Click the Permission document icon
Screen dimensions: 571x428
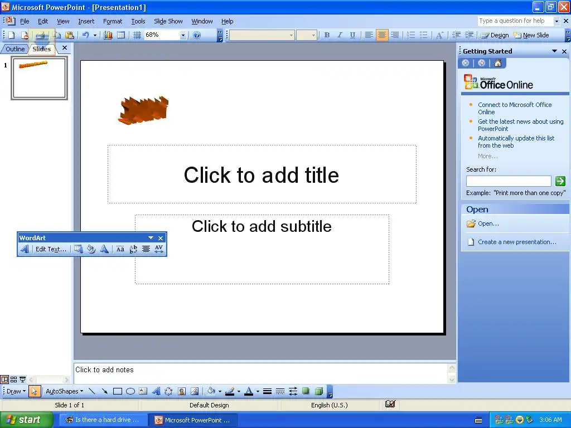(x=25, y=35)
